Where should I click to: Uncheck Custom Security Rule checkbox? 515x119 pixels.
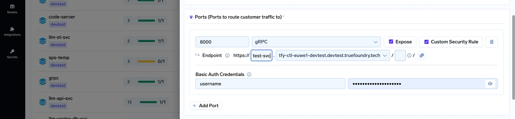(426, 42)
